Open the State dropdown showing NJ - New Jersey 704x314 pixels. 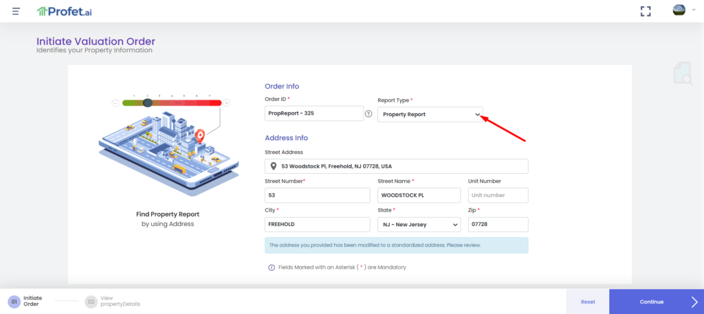coord(419,225)
